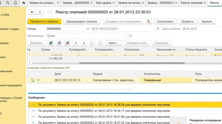The image size is (222, 124).
Task: Click the Найти... button
Action: (x=113, y=43)
